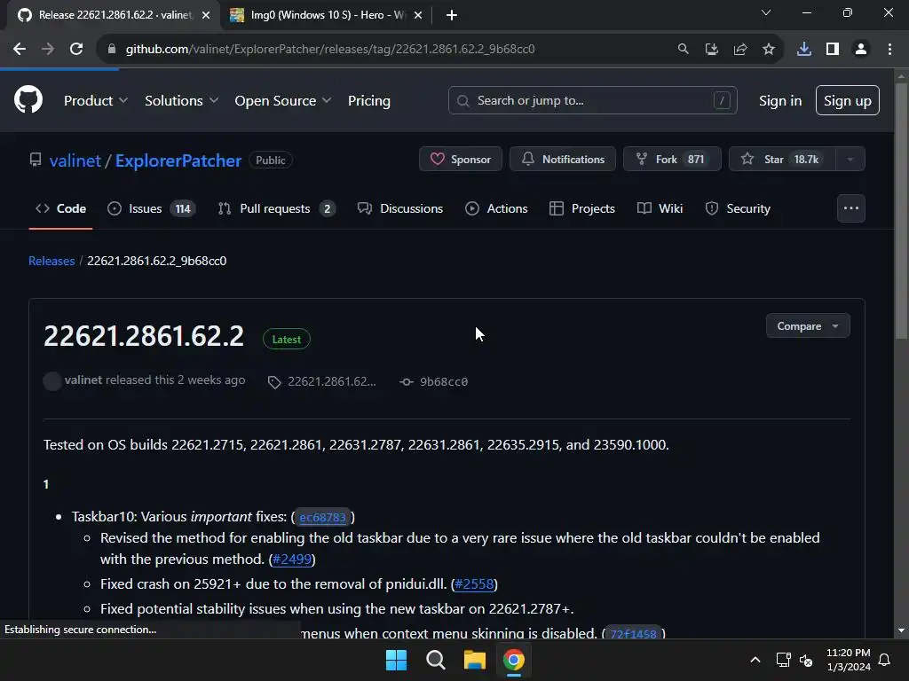Show hidden system tray icons
The height and width of the screenshot is (681, 909).
(x=755, y=660)
